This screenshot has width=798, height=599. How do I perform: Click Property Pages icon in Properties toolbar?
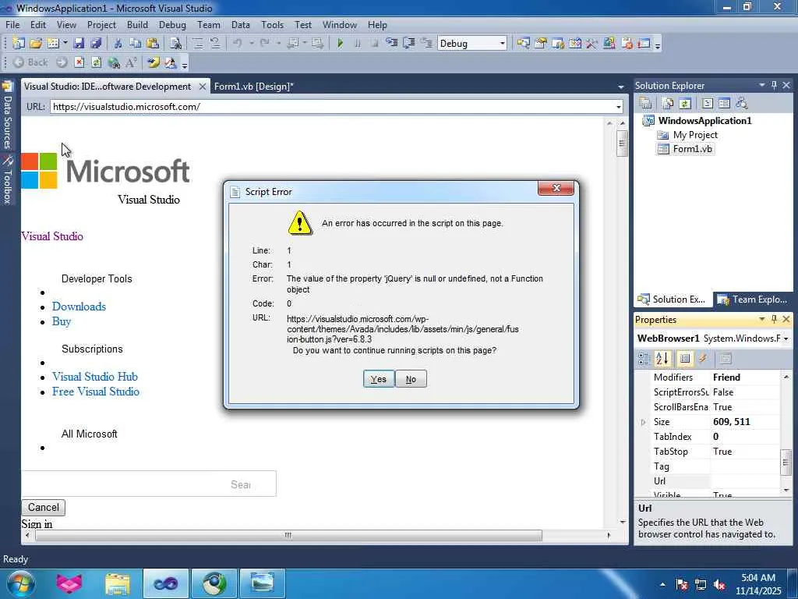tap(726, 359)
